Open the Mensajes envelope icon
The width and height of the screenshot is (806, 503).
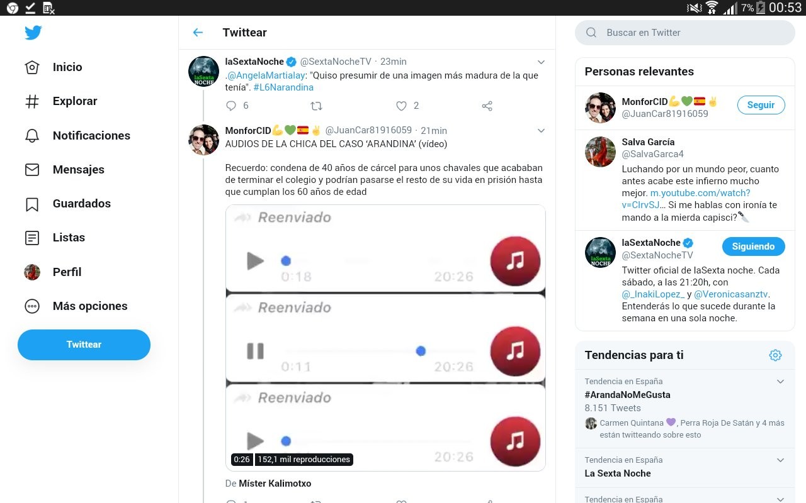(x=32, y=170)
